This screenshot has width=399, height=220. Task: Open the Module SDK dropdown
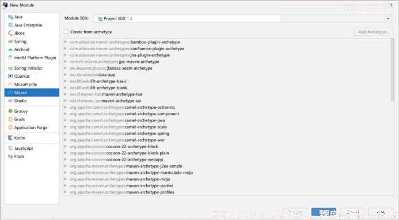242,18
